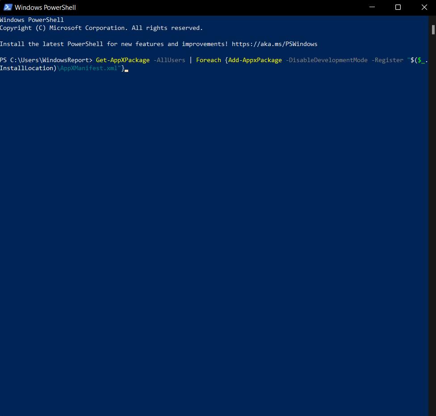Viewport: 436px width, 416px height.
Task: Click the AppXManifest.xml path text
Action: (88, 68)
